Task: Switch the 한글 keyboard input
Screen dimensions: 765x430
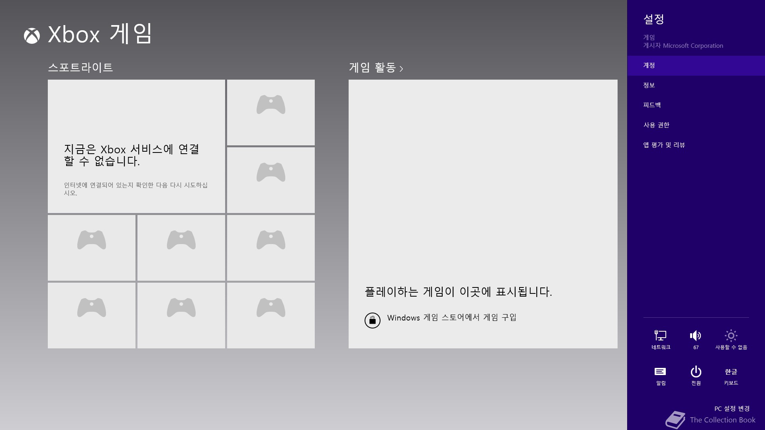Action: coord(731,377)
